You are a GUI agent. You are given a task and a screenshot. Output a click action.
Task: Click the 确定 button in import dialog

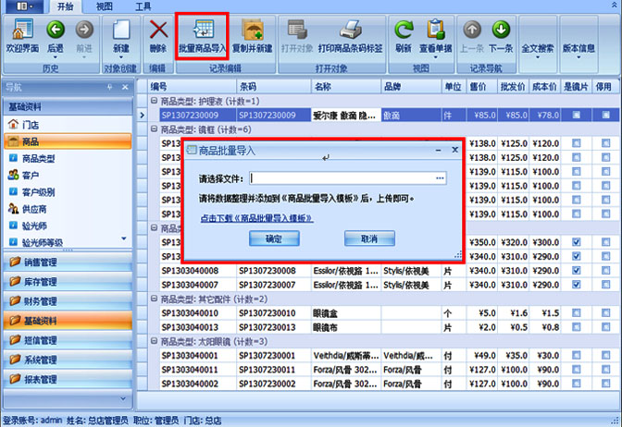click(275, 238)
